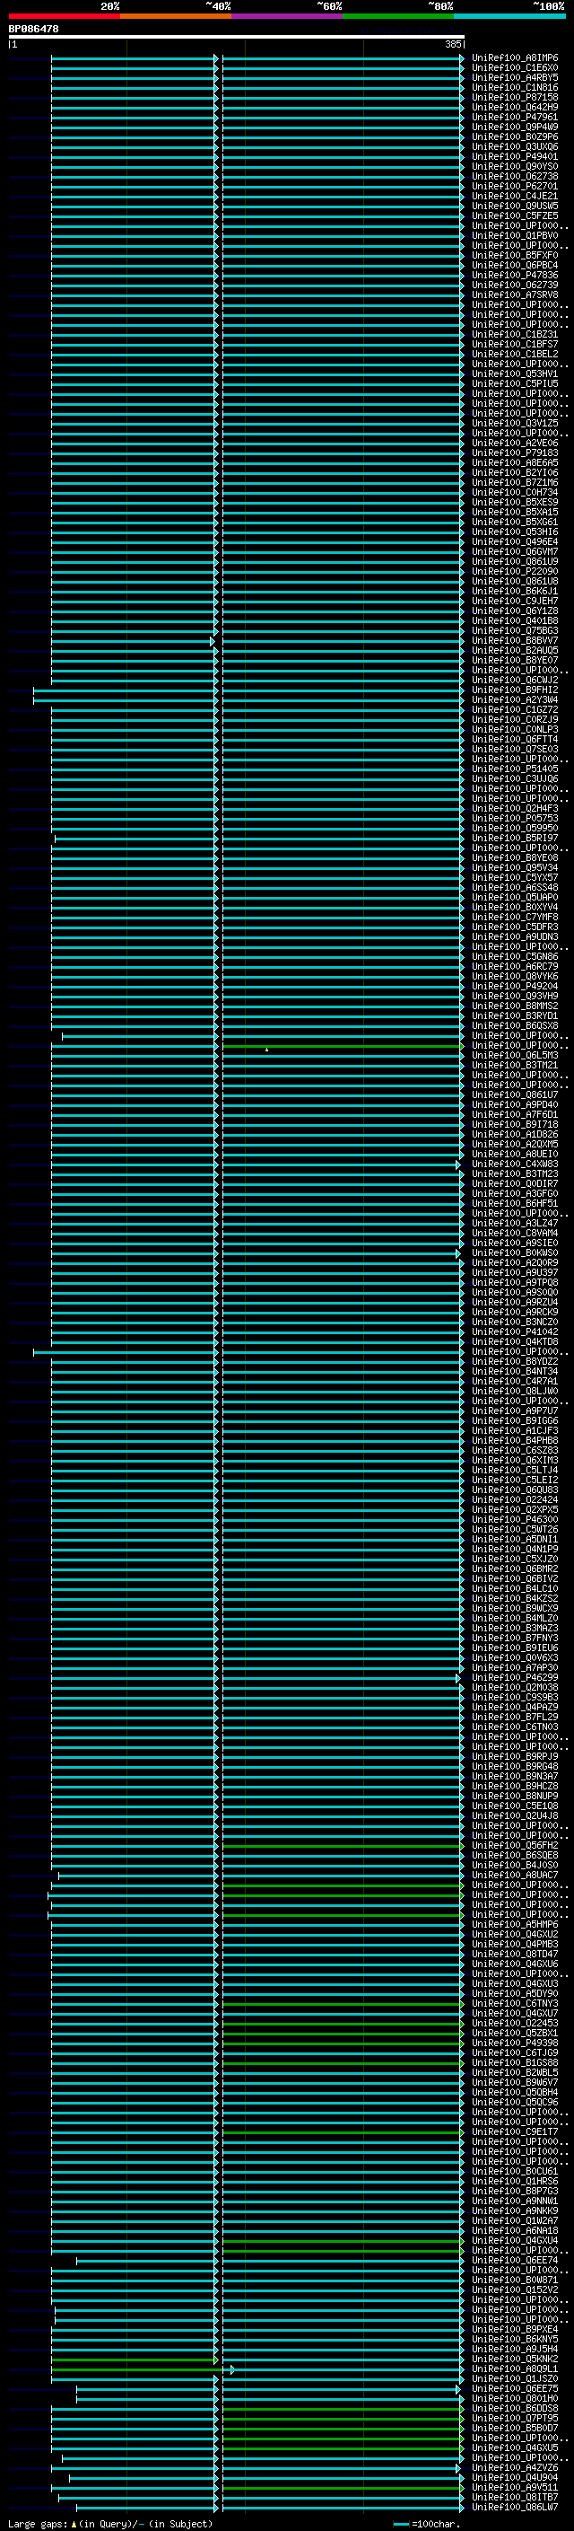
Task: Click the white query sequence bar
Action: 237,36
